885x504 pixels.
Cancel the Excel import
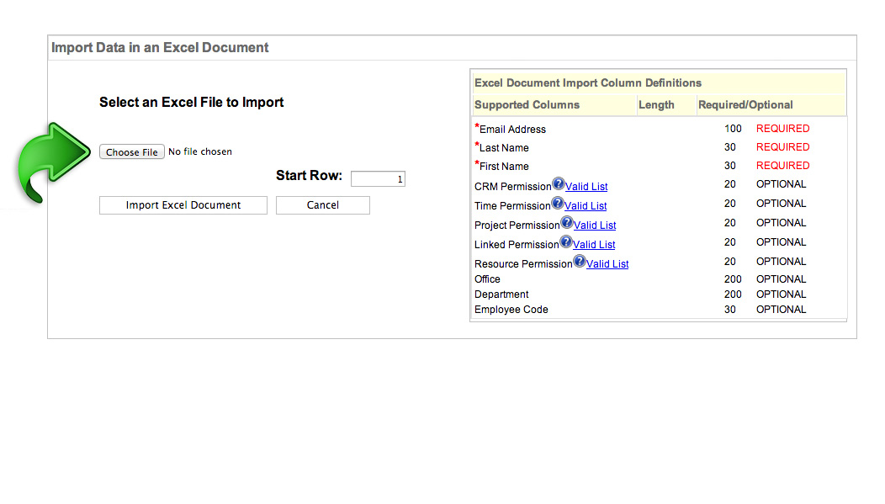click(x=322, y=205)
